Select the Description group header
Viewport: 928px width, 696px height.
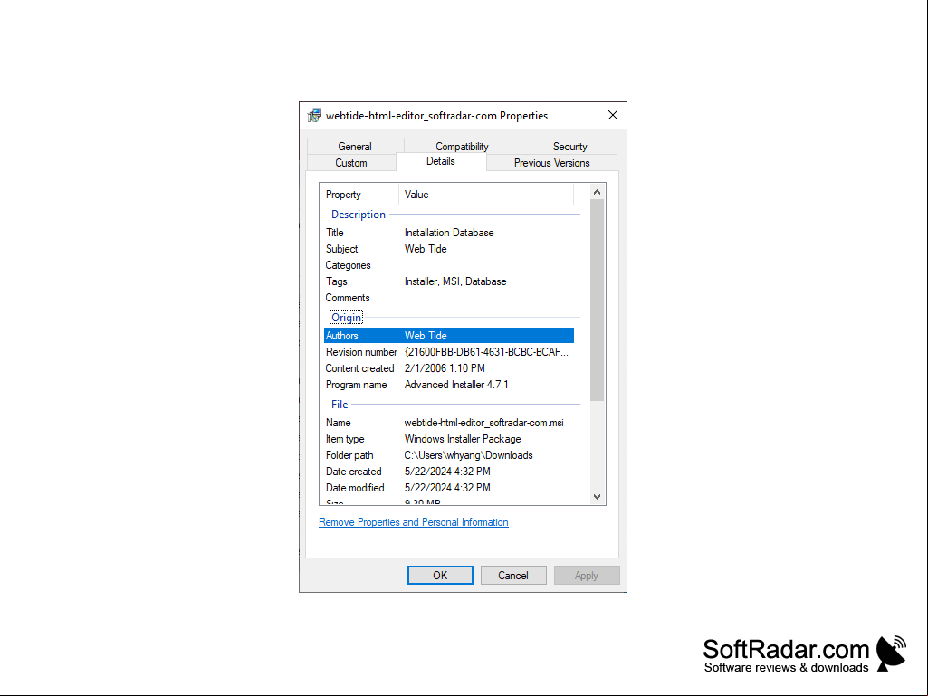click(358, 215)
